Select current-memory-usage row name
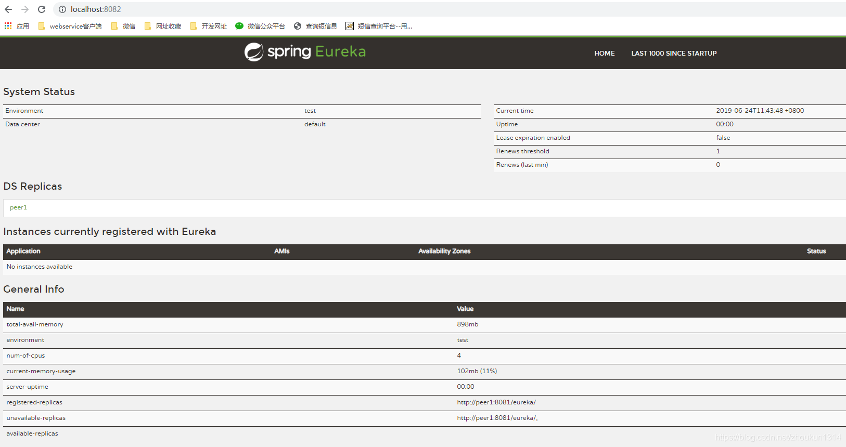The height and width of the screenshot is (447, 846). coord(41,371)
